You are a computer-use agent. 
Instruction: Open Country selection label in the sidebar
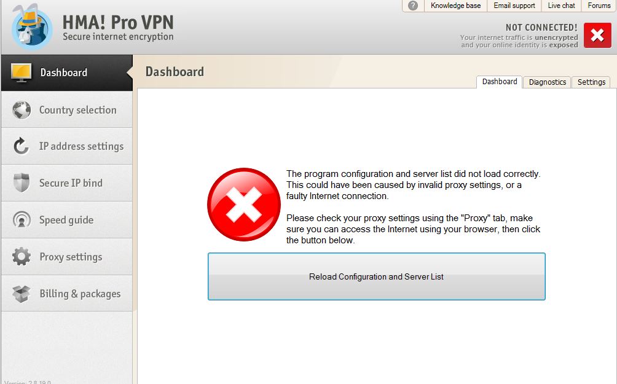point(78,110)
